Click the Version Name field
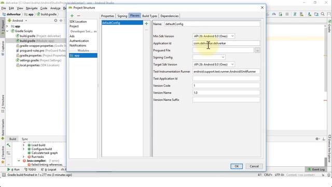This screenshot has width=332, height=187. (x=226, y=92)
